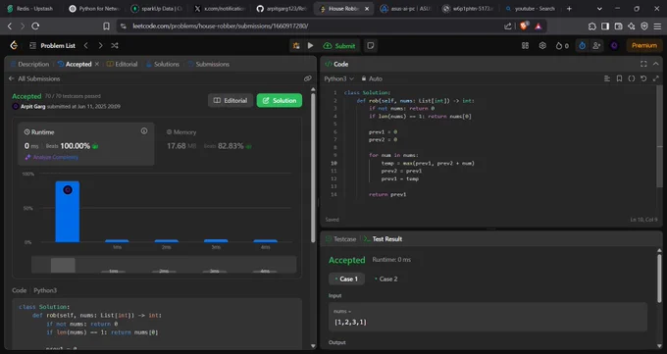Collapse the Code panel chevron
Viewport: 667px width, 354px height.
656,64
